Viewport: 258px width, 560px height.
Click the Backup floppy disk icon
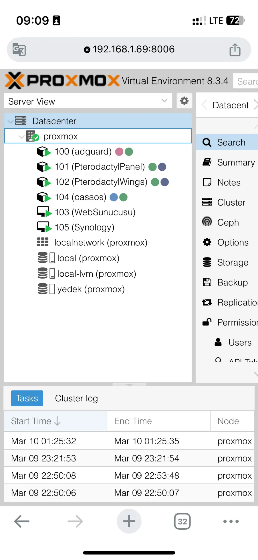(x=207, y=282)
